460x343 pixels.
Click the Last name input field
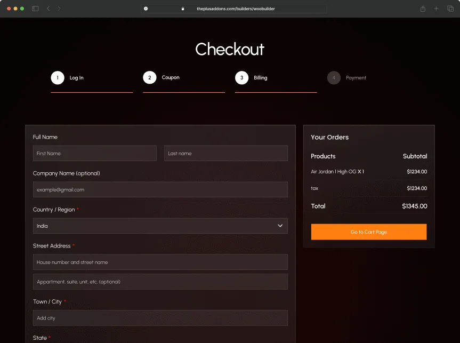pyautogui.click(x=225, y=153)
